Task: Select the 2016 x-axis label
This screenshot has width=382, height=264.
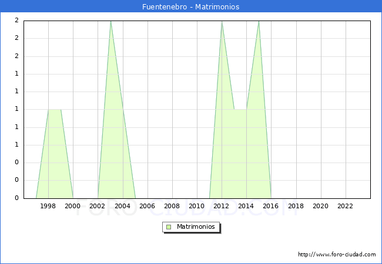Action: tap(271, 206)
